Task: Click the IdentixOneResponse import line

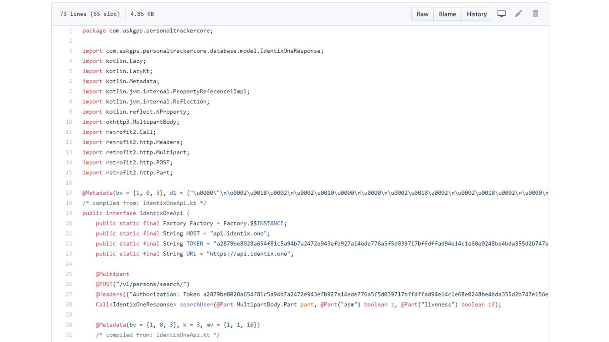Action: (203, 51)
